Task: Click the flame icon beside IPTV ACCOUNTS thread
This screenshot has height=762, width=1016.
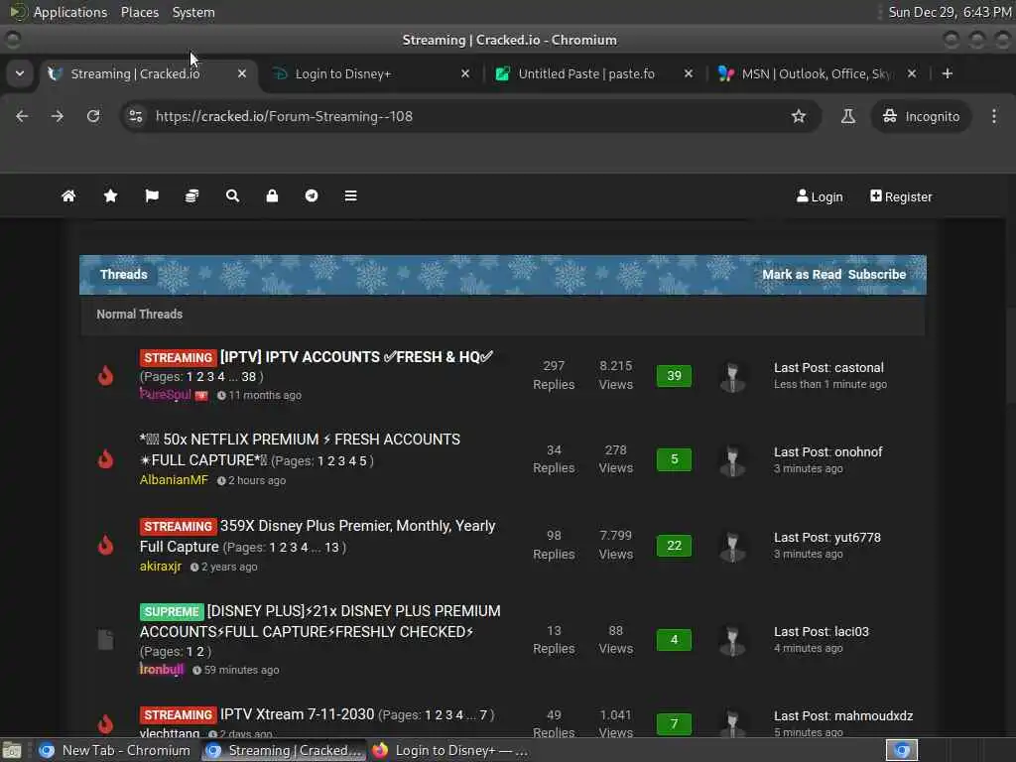Action: pyautogui.click(x=105, y=375)
